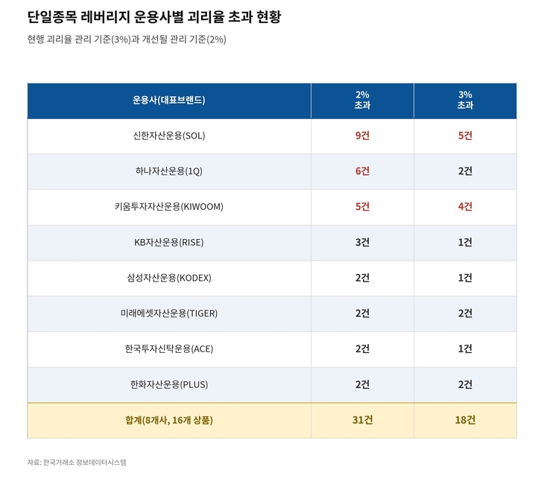The image size is (544, 487).
Task: Click the 3% 초과 cell for 한국투자신탁운용(ACE)
Action: [x=465, y=349]
